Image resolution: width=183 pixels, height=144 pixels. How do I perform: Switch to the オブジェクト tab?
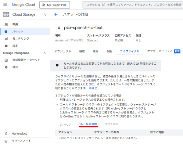63,52
